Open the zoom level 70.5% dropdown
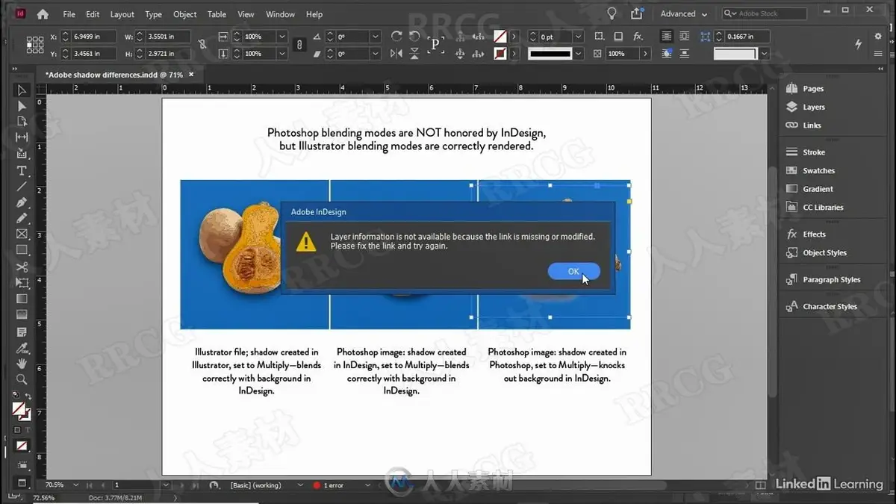The height and width of the screenshot is (504, 896). tap(75, 485)
